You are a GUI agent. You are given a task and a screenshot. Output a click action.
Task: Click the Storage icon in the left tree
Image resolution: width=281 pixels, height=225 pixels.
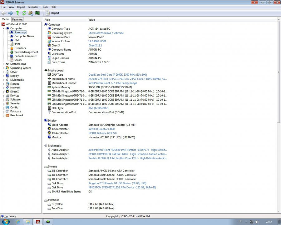point(7,84)
